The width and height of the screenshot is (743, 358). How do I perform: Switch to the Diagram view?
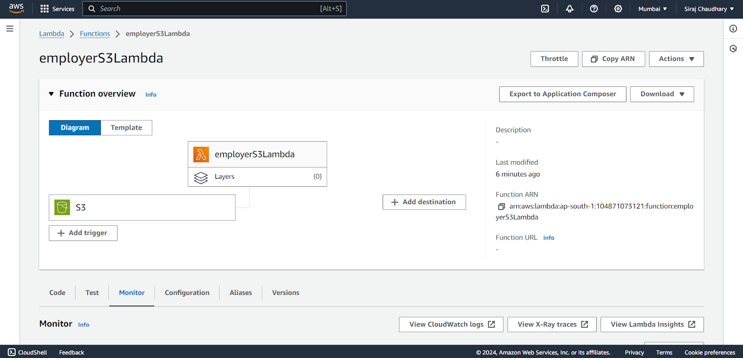pos(75,128)
